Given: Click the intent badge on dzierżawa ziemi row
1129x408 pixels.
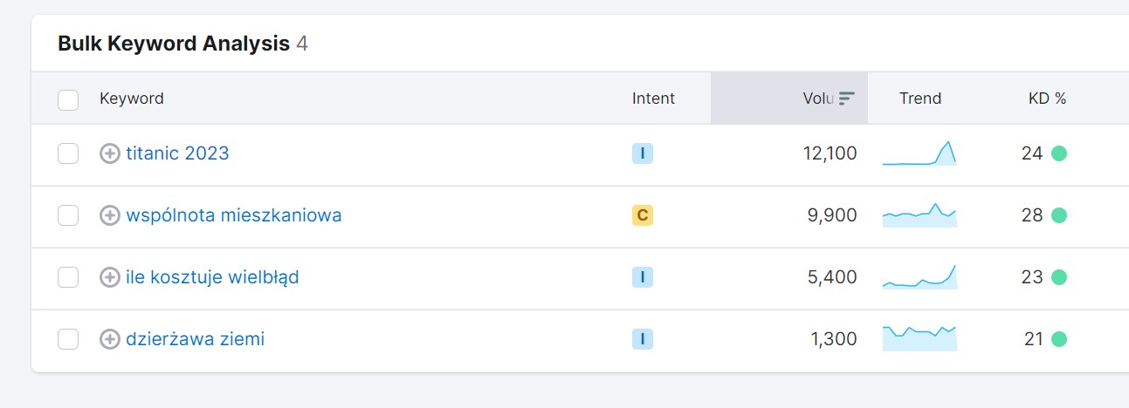Looking at the screenshot, I should pos(643,339).
